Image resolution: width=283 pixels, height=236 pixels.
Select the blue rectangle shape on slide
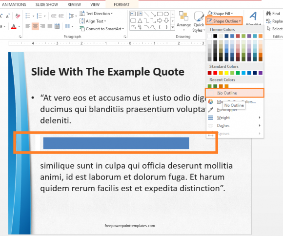point(116,143)
